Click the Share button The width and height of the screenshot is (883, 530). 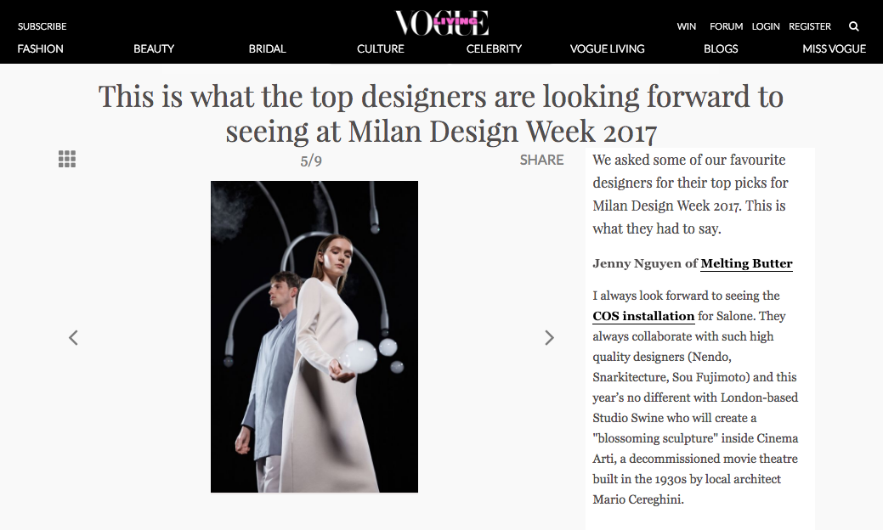pos(541,160)
